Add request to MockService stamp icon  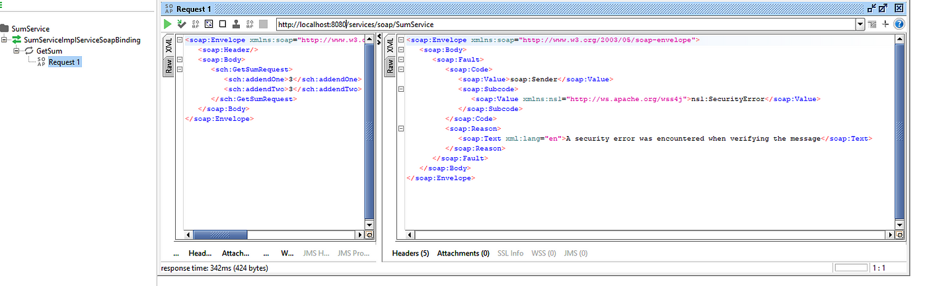tap(236, 24)
